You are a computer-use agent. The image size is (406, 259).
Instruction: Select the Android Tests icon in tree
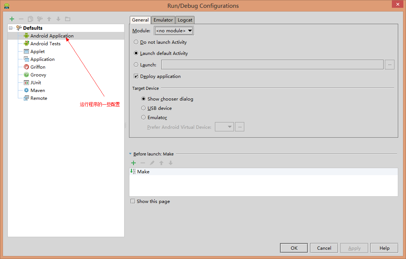(x=26, y=43)
